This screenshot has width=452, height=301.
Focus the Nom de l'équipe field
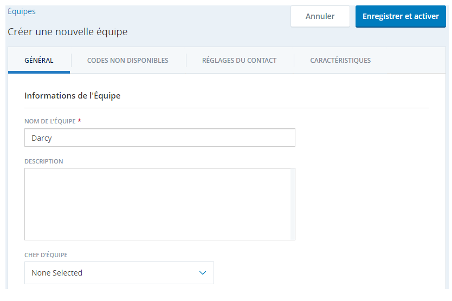[160, 138]
